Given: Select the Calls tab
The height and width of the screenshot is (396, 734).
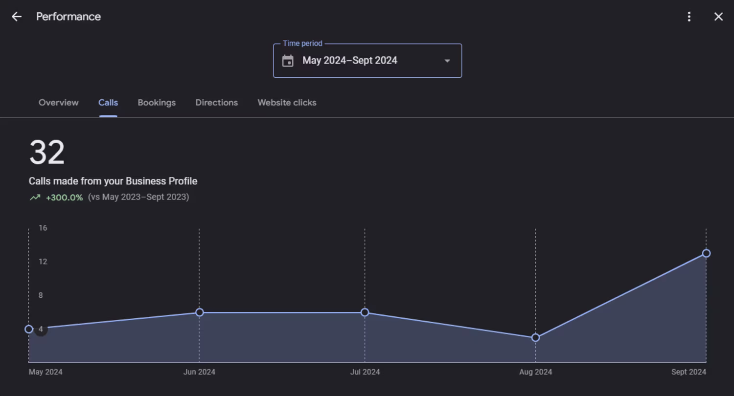Looking at the screenshot, I should click(x=108, y=103).
